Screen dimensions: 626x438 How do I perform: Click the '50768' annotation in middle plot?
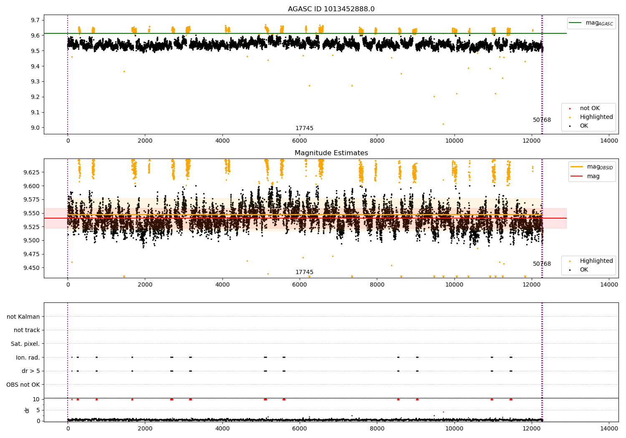pos(542,264)
